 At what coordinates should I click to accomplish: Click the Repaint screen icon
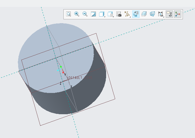click(93, 14)
